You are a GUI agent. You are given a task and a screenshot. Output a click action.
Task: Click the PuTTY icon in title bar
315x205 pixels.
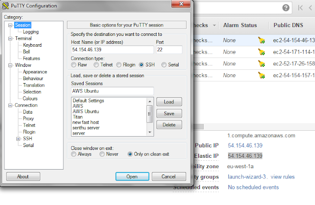pos(5,6)
